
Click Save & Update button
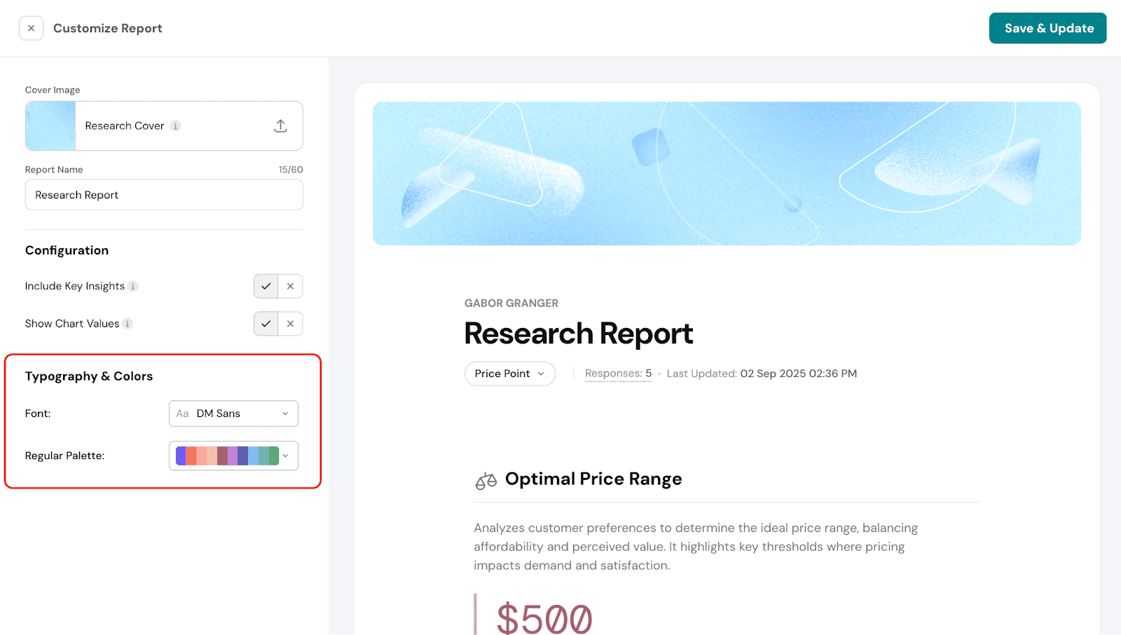1047,28
